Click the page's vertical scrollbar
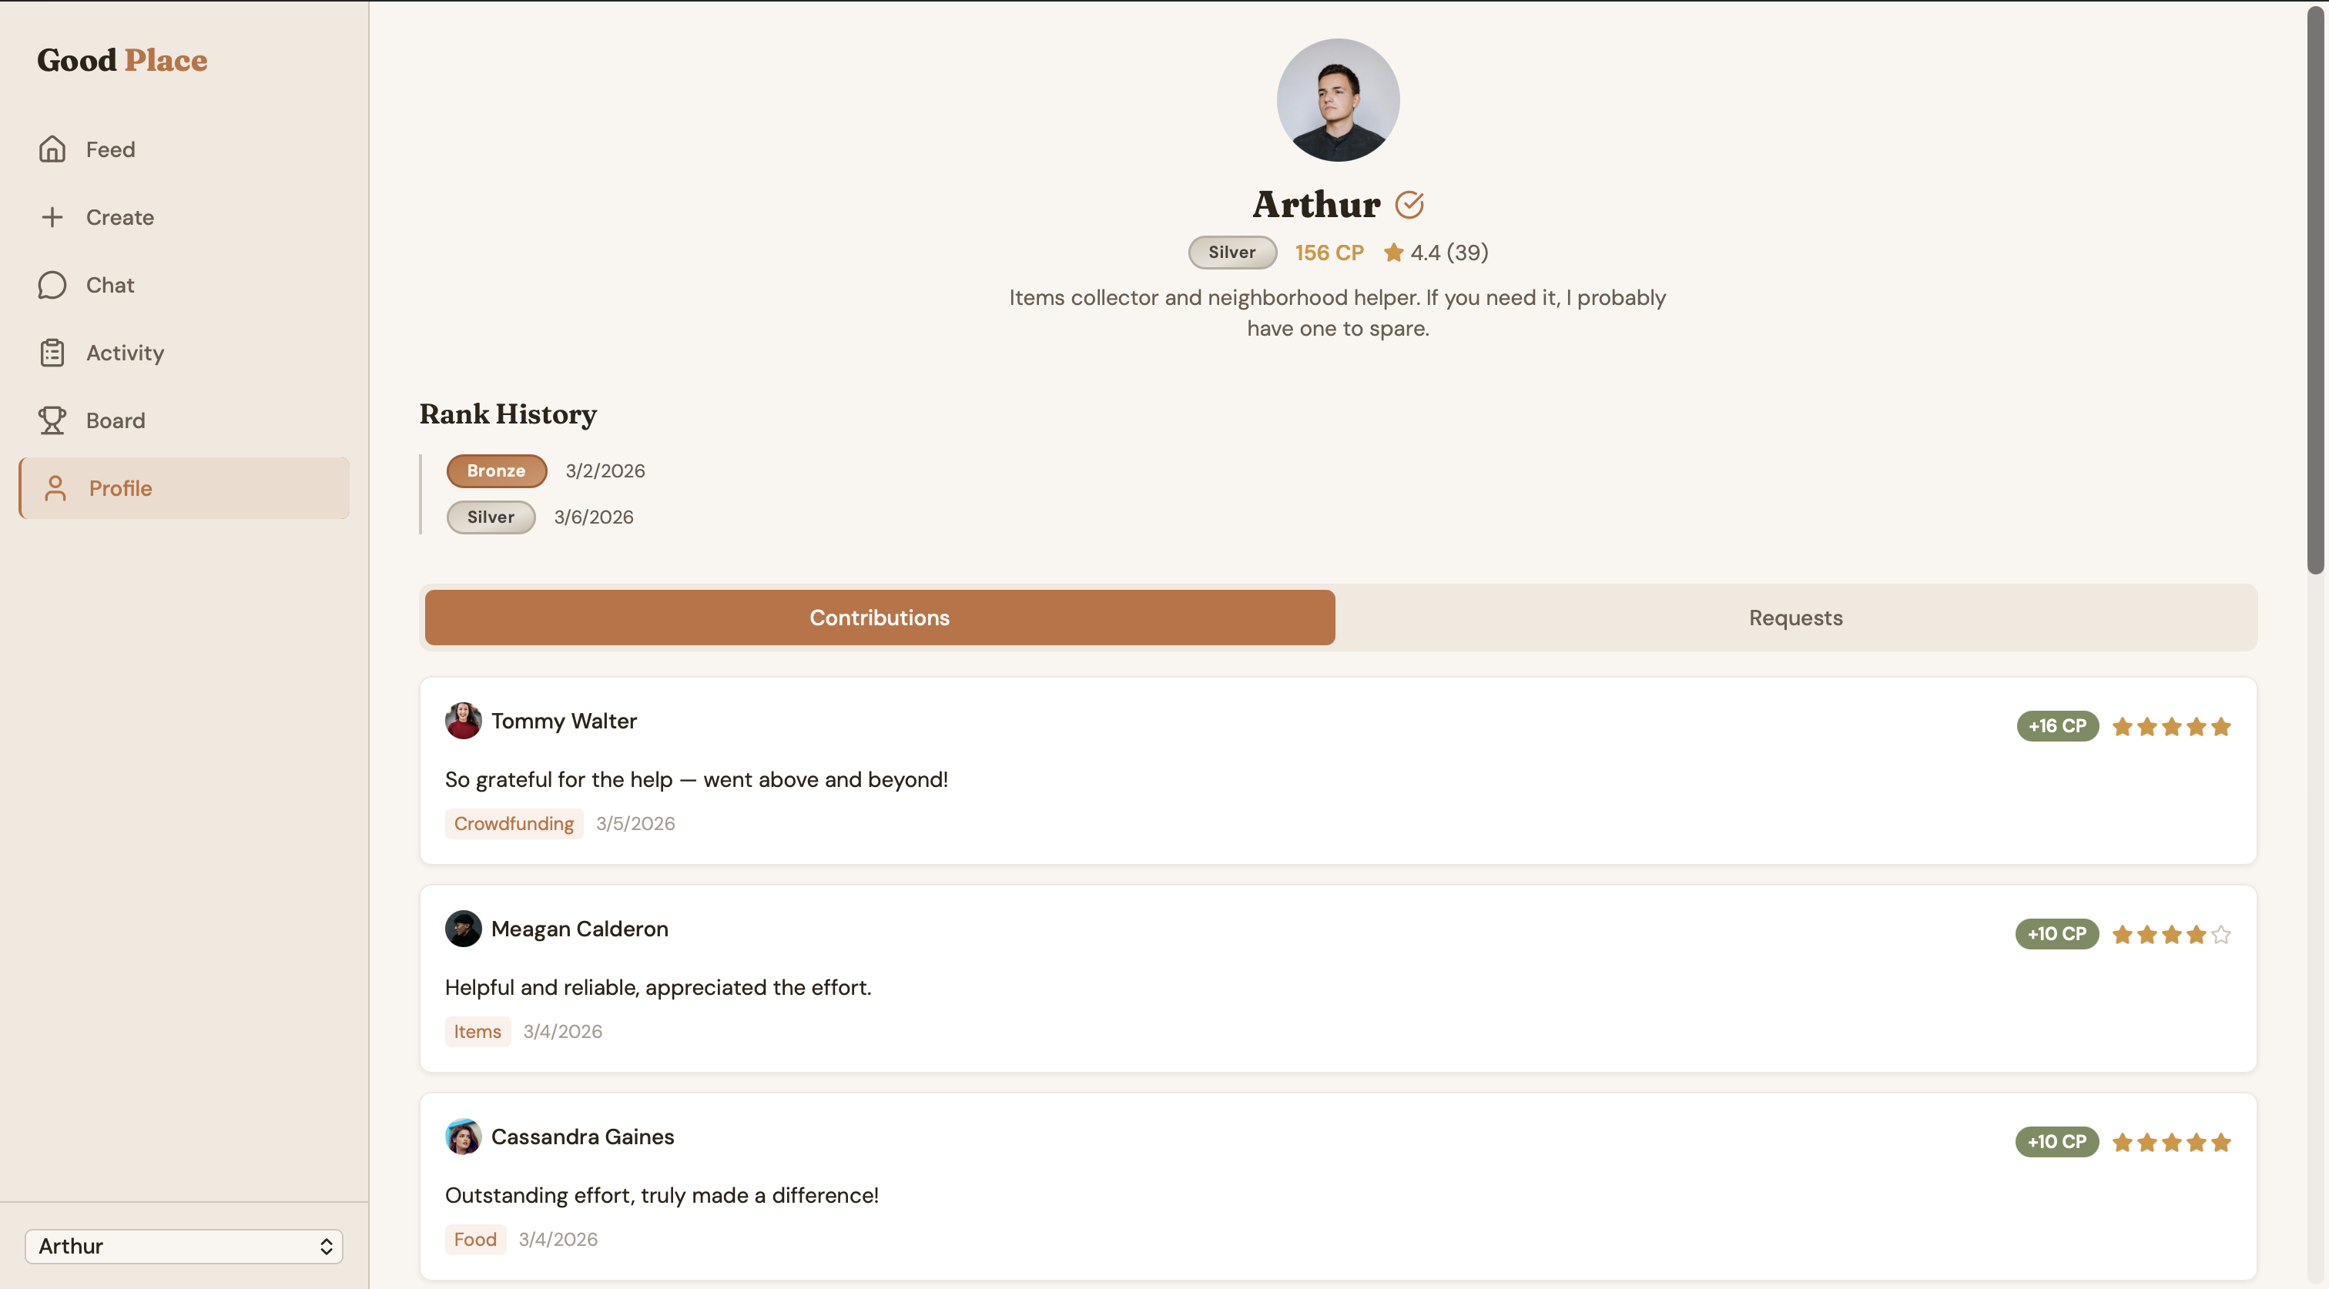This screenshot has width=2329, height=1289. pyautogui.click(x=2314, y=290)
